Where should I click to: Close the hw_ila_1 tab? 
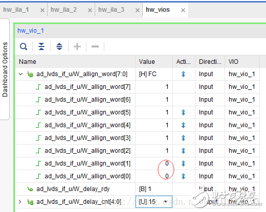(42, 10)
